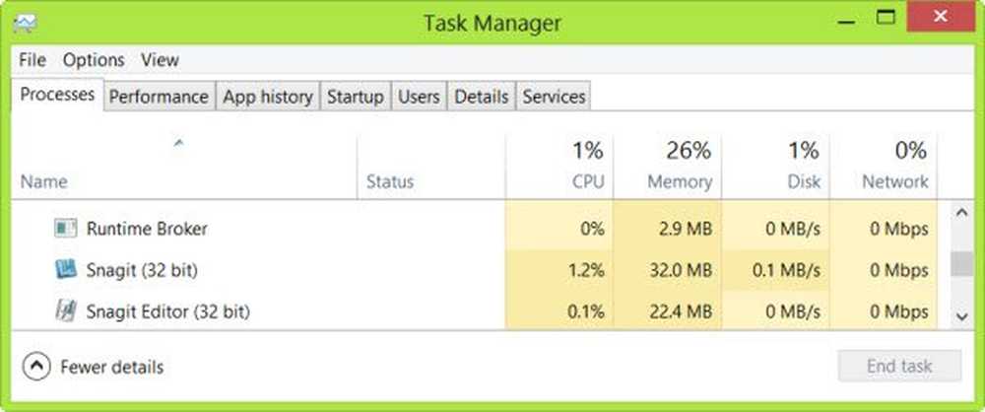Select the Snagit (32 bit) process icon
985x412 pixels.
66,270
